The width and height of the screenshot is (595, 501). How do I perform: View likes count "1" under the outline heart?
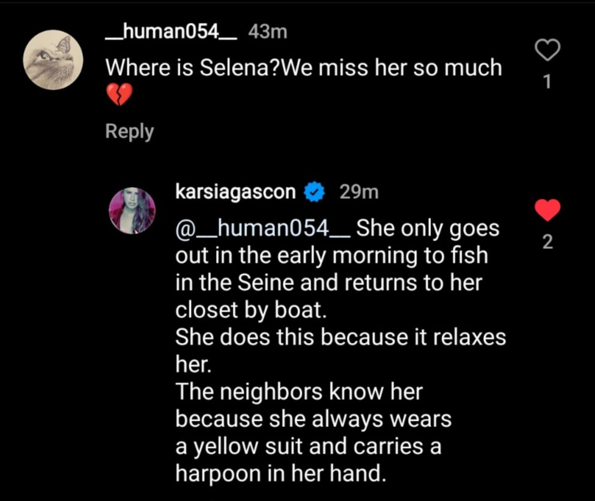pyautogui.click(x=546, y=82)
